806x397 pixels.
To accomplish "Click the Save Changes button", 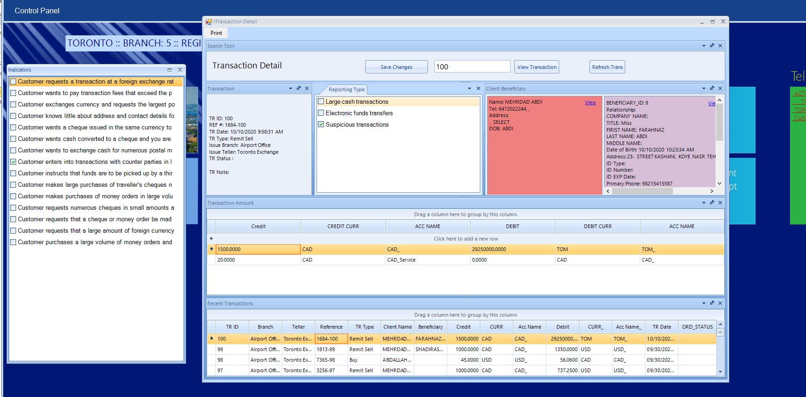I will click(396, 67).
